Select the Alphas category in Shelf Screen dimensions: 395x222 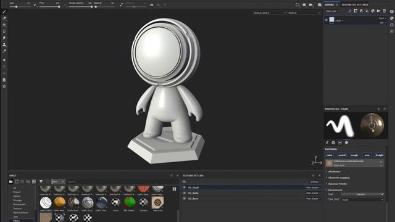(17, 196)
